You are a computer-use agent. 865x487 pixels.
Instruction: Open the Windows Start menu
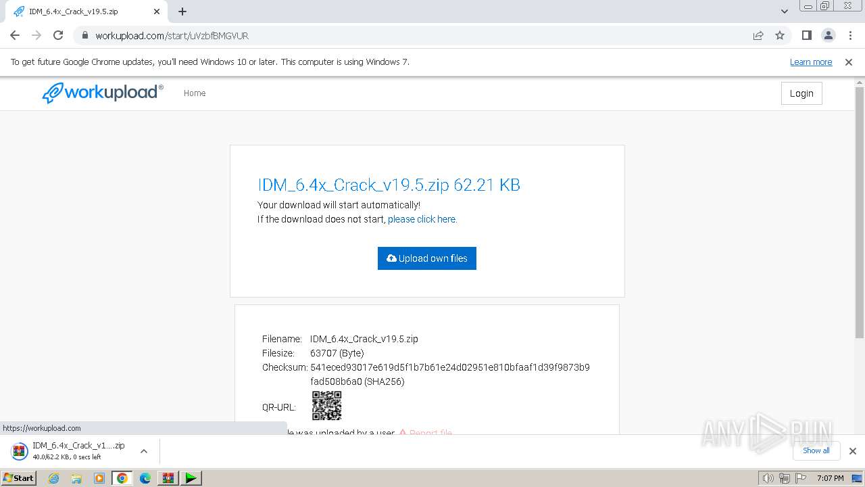tap(19, 478)
